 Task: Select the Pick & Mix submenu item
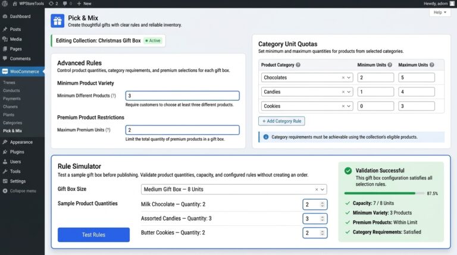pos(12,131)
